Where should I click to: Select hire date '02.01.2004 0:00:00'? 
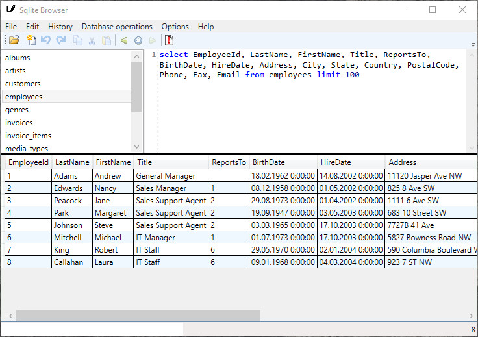tap(351, 250)
